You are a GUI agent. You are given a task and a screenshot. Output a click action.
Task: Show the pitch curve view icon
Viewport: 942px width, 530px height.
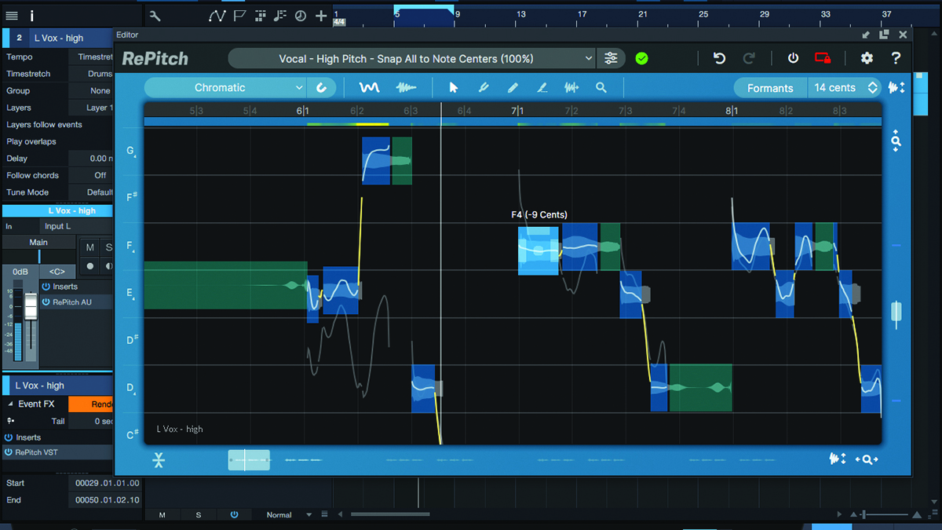pyautogui.click(x=369, y=88)
